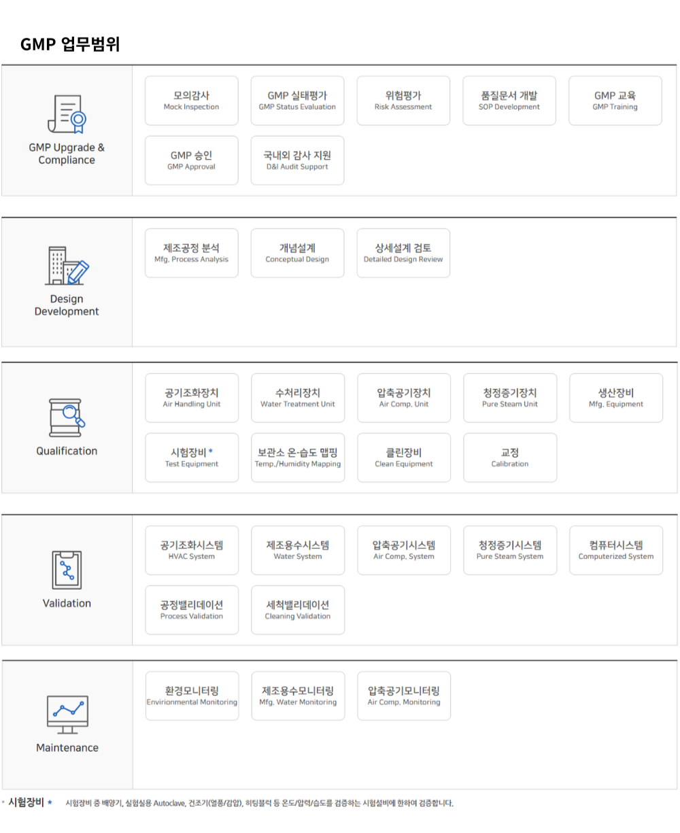Select the Mock Inspection card
680x833 pixels.
(x=192, y=101)
